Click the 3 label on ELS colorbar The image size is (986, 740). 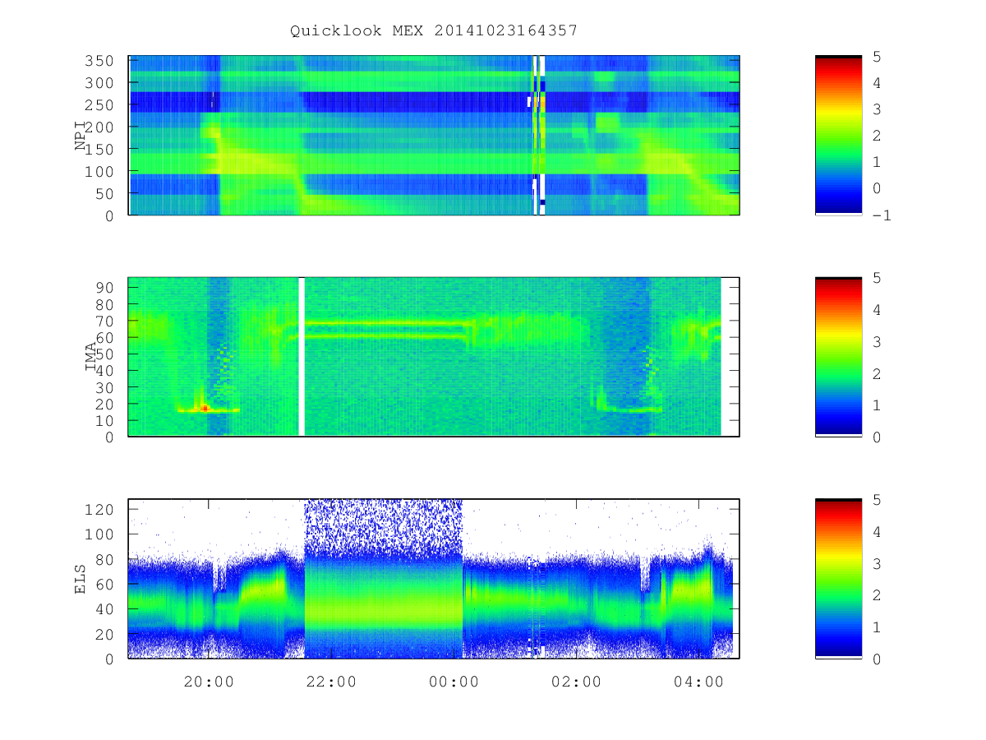pyautogui.click(x=877, y=563)
